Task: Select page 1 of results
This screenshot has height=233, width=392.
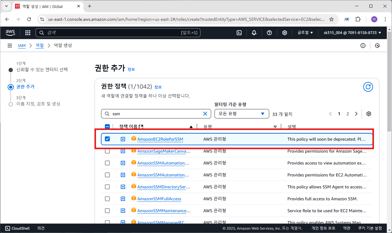Action: 339,114
